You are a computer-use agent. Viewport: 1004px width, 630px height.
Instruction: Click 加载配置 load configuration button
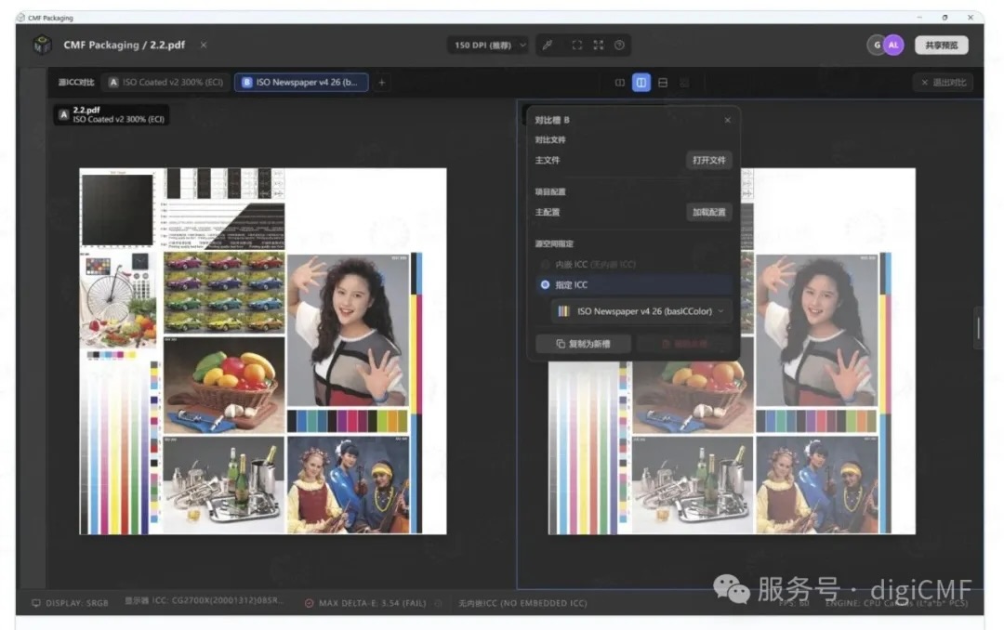[x=708, y=212]
